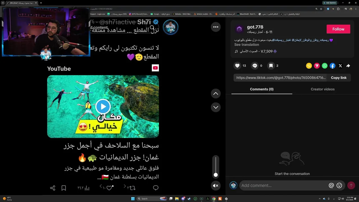Open the Vehicle models bookmark
The image size is (359, 202).
(203, 14)
